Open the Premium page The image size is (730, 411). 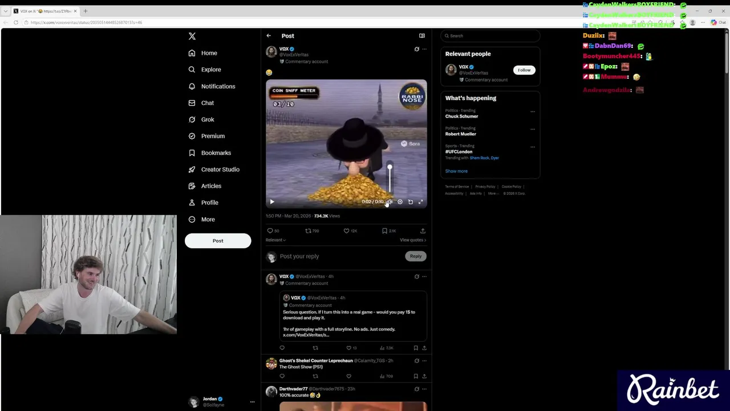(206, 136)
